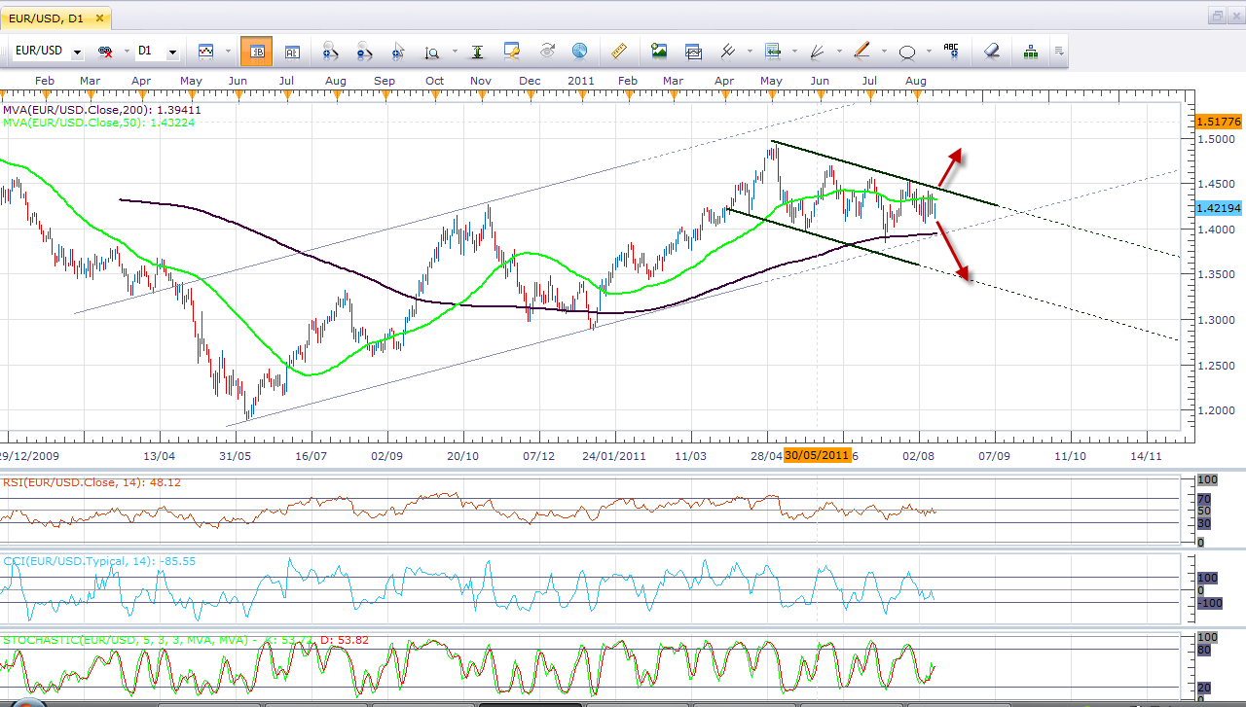Click the EUR/USD, D1 chart title
The width and height of the screenshot is (1246, 707).
coord(47,18)
